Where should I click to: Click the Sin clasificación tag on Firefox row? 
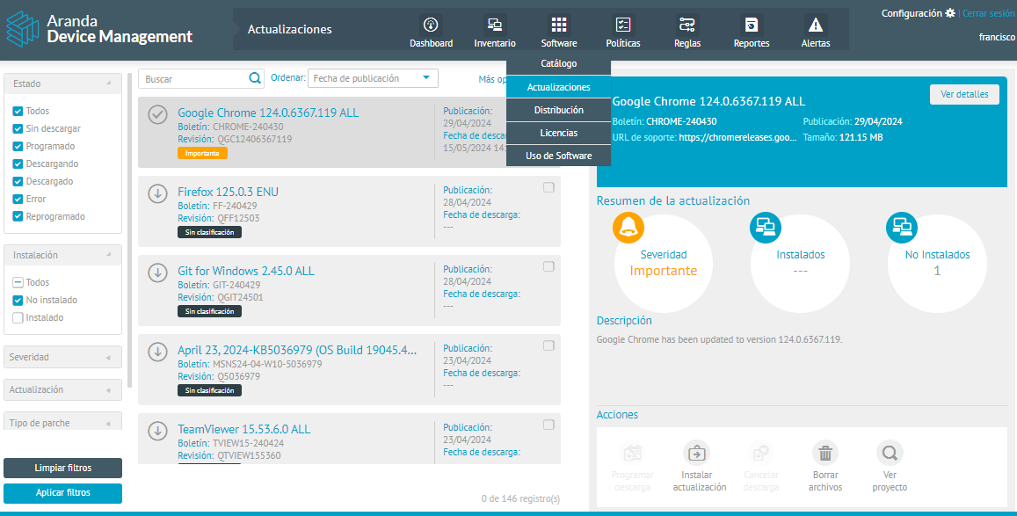209,232
